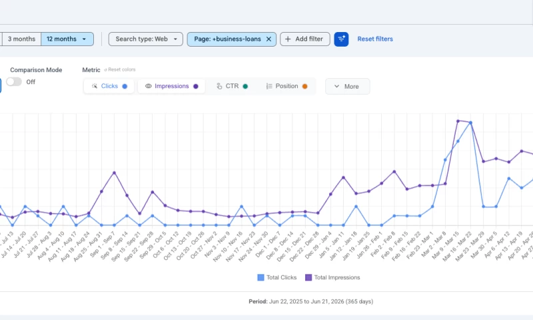Open the 12 months dropdown

pyautogui.click(x=67, y=39)
